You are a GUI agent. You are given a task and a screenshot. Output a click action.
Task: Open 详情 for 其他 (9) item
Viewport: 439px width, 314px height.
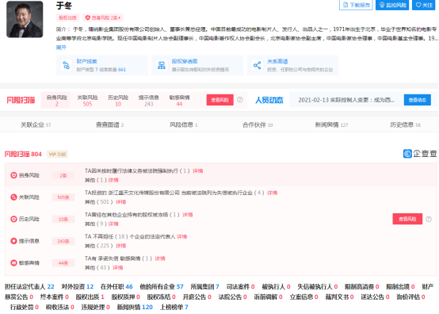tap(113, 224)
